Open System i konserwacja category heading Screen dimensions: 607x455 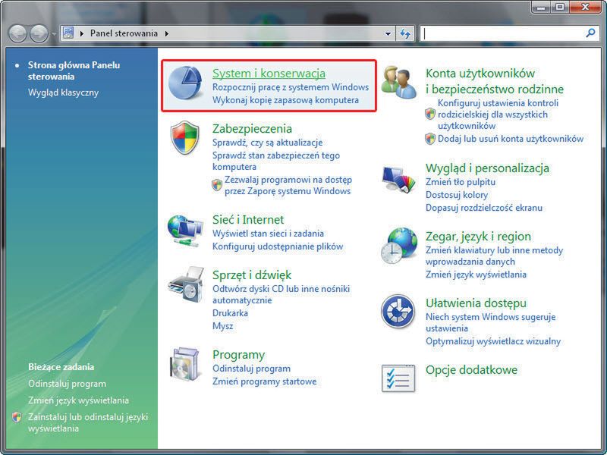coord(269,73)
